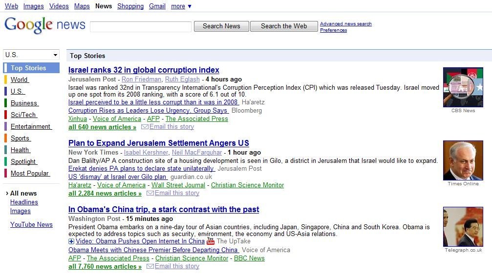Expand the 'more' menu in top navigation
The height and width of the screenshot is (277, 492).
coord(181,6)
